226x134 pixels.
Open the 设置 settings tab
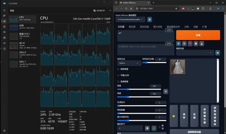coord(195,27)
